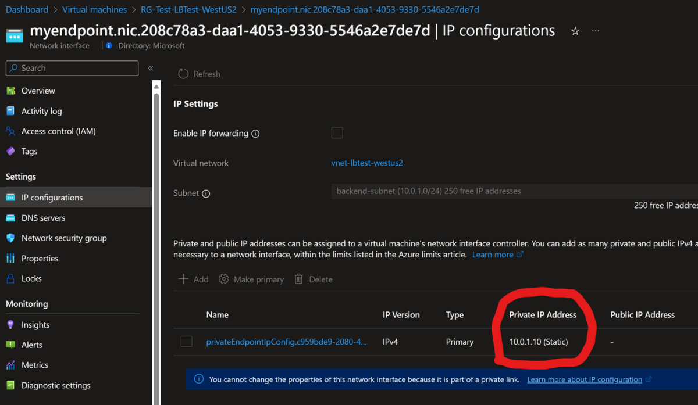698x405 pixels.
Task: Click the Diagnostic settings icon
Action: [10, 385]
